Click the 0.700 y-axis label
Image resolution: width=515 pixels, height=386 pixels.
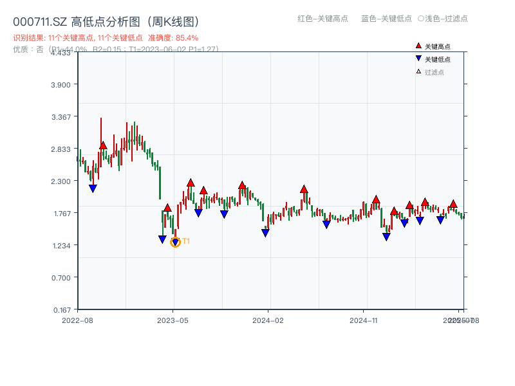61,278
